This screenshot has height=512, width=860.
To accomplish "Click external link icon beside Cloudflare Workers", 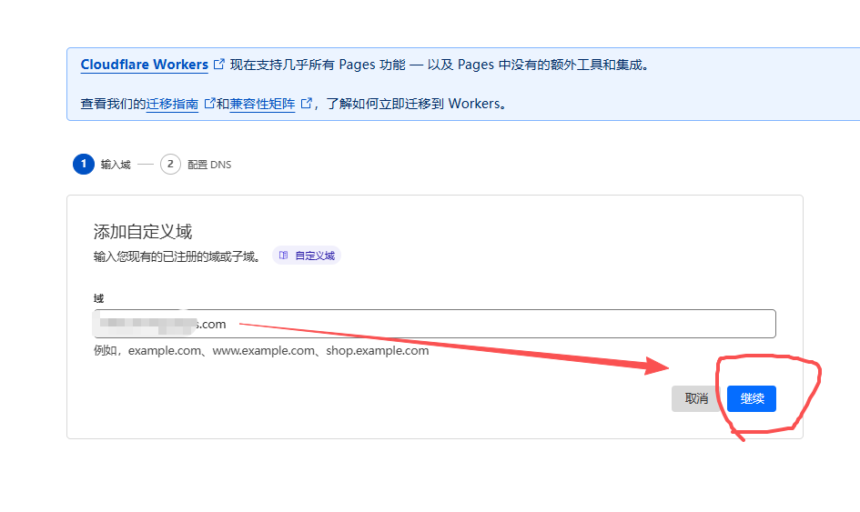I will (x=218, y=65).
